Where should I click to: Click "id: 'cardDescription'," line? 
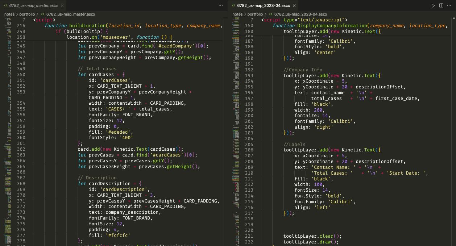pos(119,189)
